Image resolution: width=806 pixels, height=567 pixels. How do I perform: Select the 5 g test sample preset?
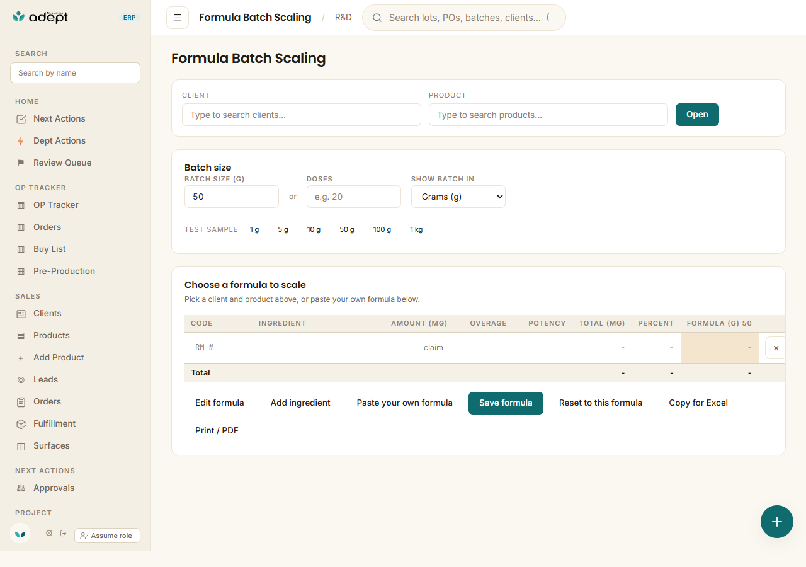coord(283,230)
